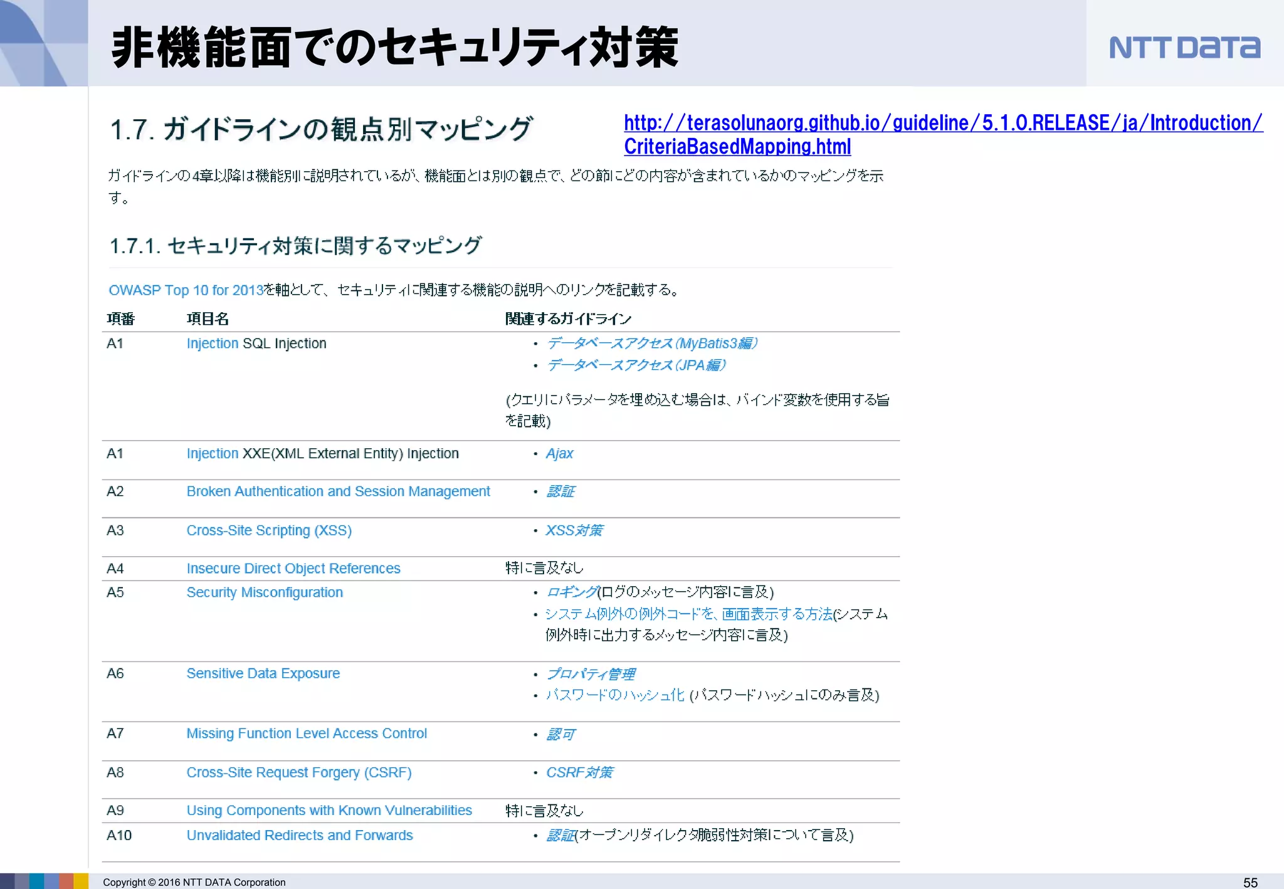
Task: Open Sensitive Data Exposure link
Action: tap(263, 673)
